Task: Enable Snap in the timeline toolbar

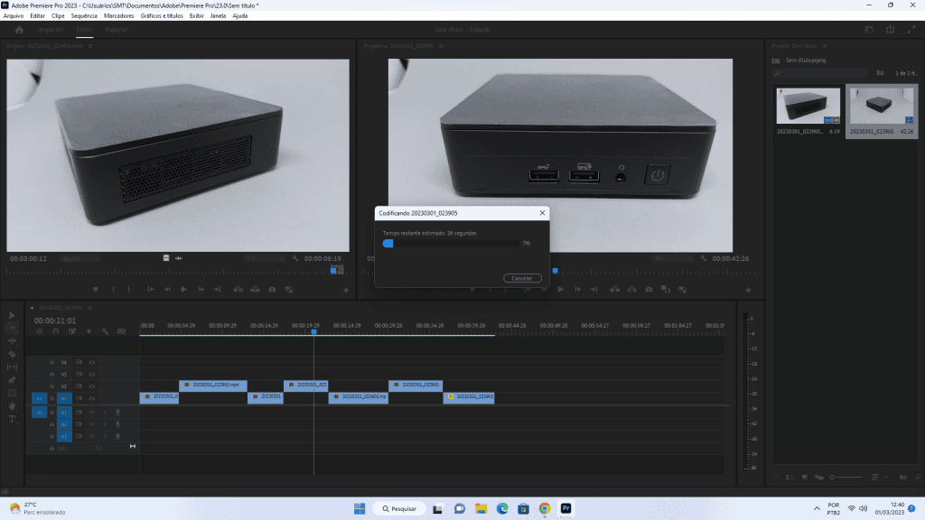Action: click(x=56, y=330)
